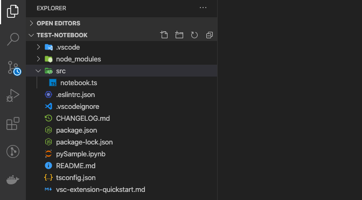This screenshot has width=362, height=200.
Task: Open the Git Graph activity bar icon
Action: (13, 151)
